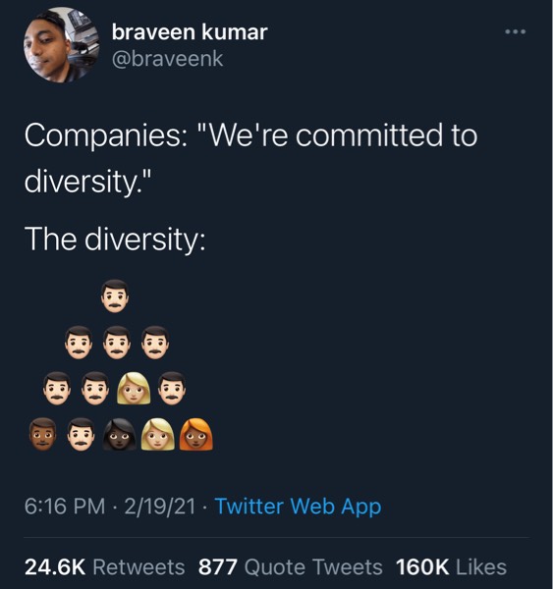Click the 6:16 PM timestamp
Image resolution: width=553 pixels, height=589 pixels.
tap(65, 506)
